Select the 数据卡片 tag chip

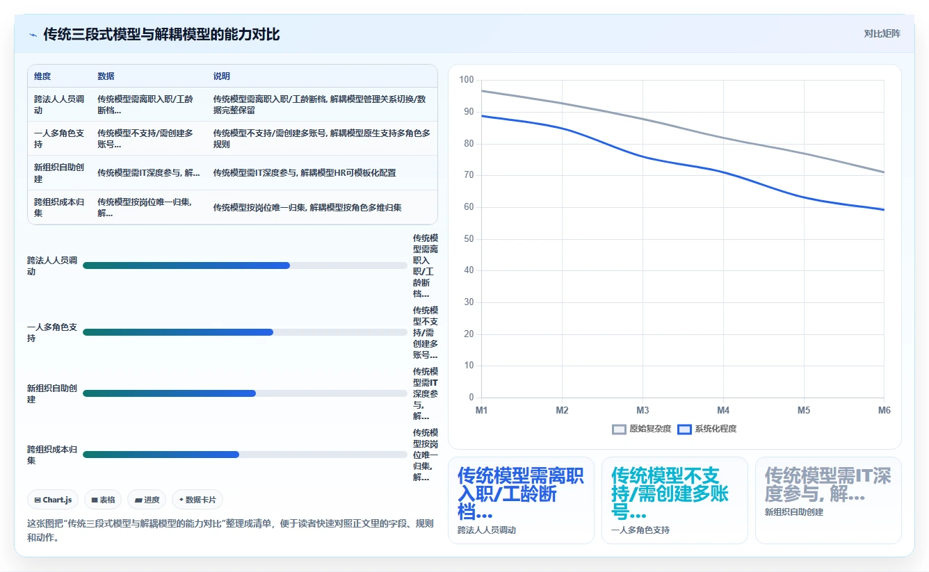[x=197, y=500]
